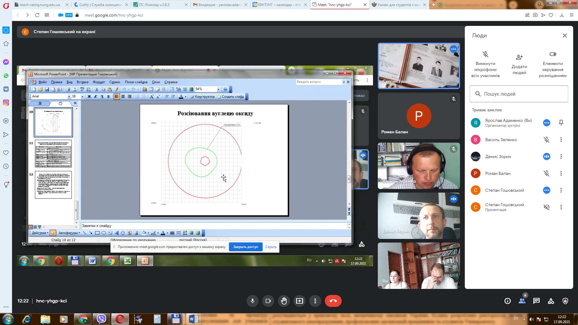Open the Показ слайдов menu
Viewport: 578px width, 325px height.
point(136,82)
